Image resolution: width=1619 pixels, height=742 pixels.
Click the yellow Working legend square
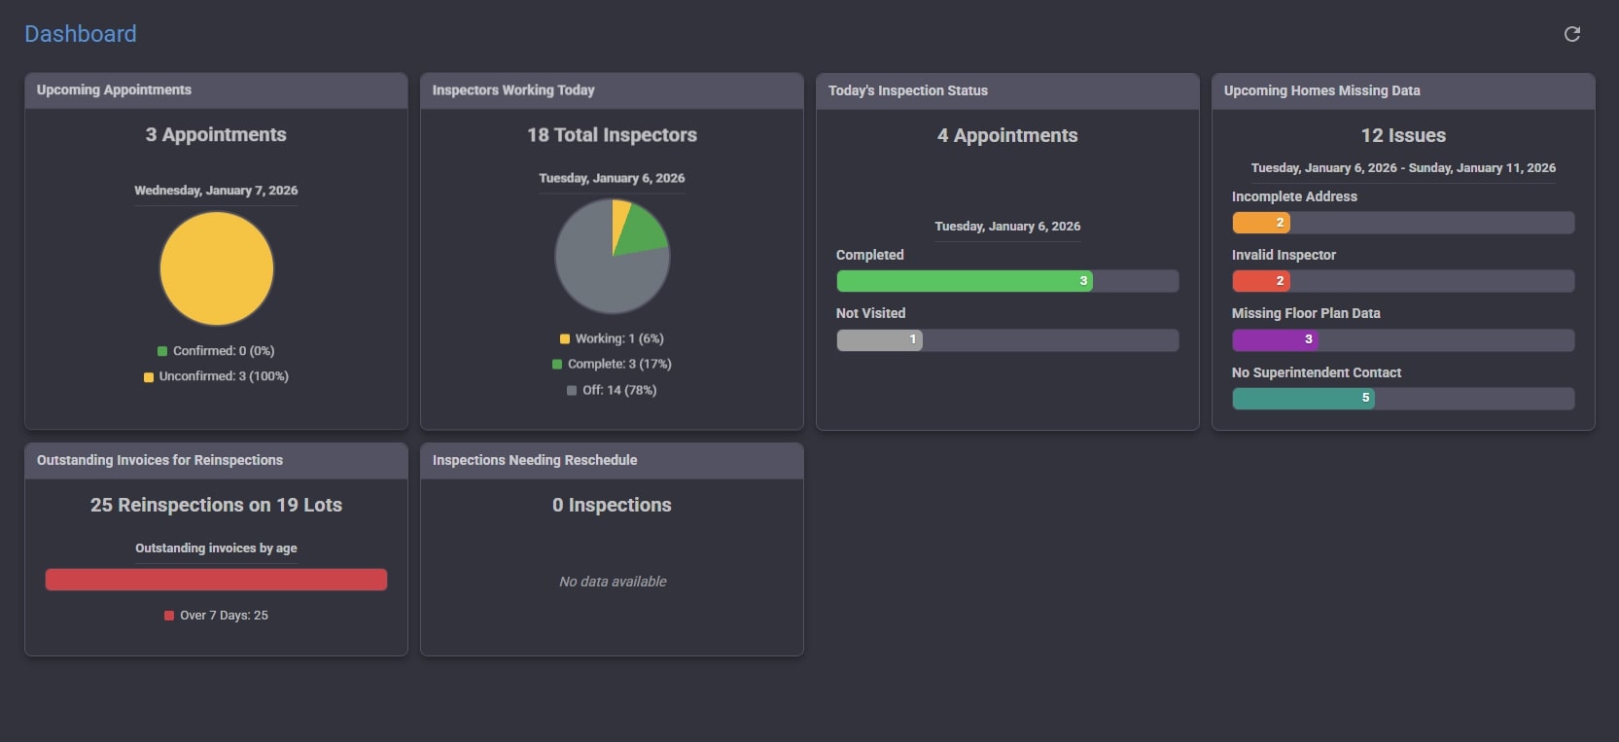point(565,339)
